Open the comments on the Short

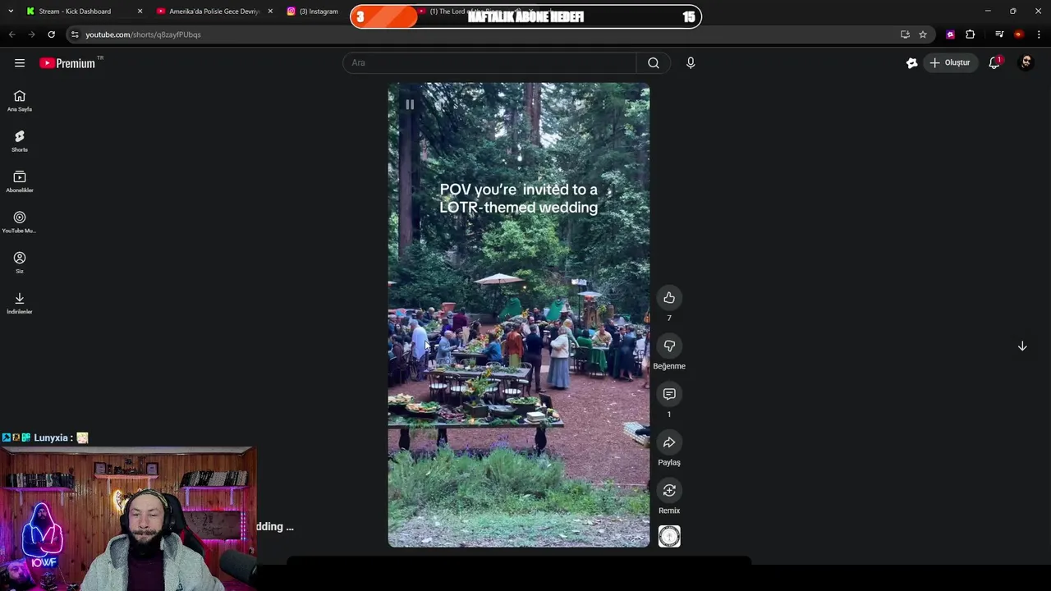click(x=669, y=395)
